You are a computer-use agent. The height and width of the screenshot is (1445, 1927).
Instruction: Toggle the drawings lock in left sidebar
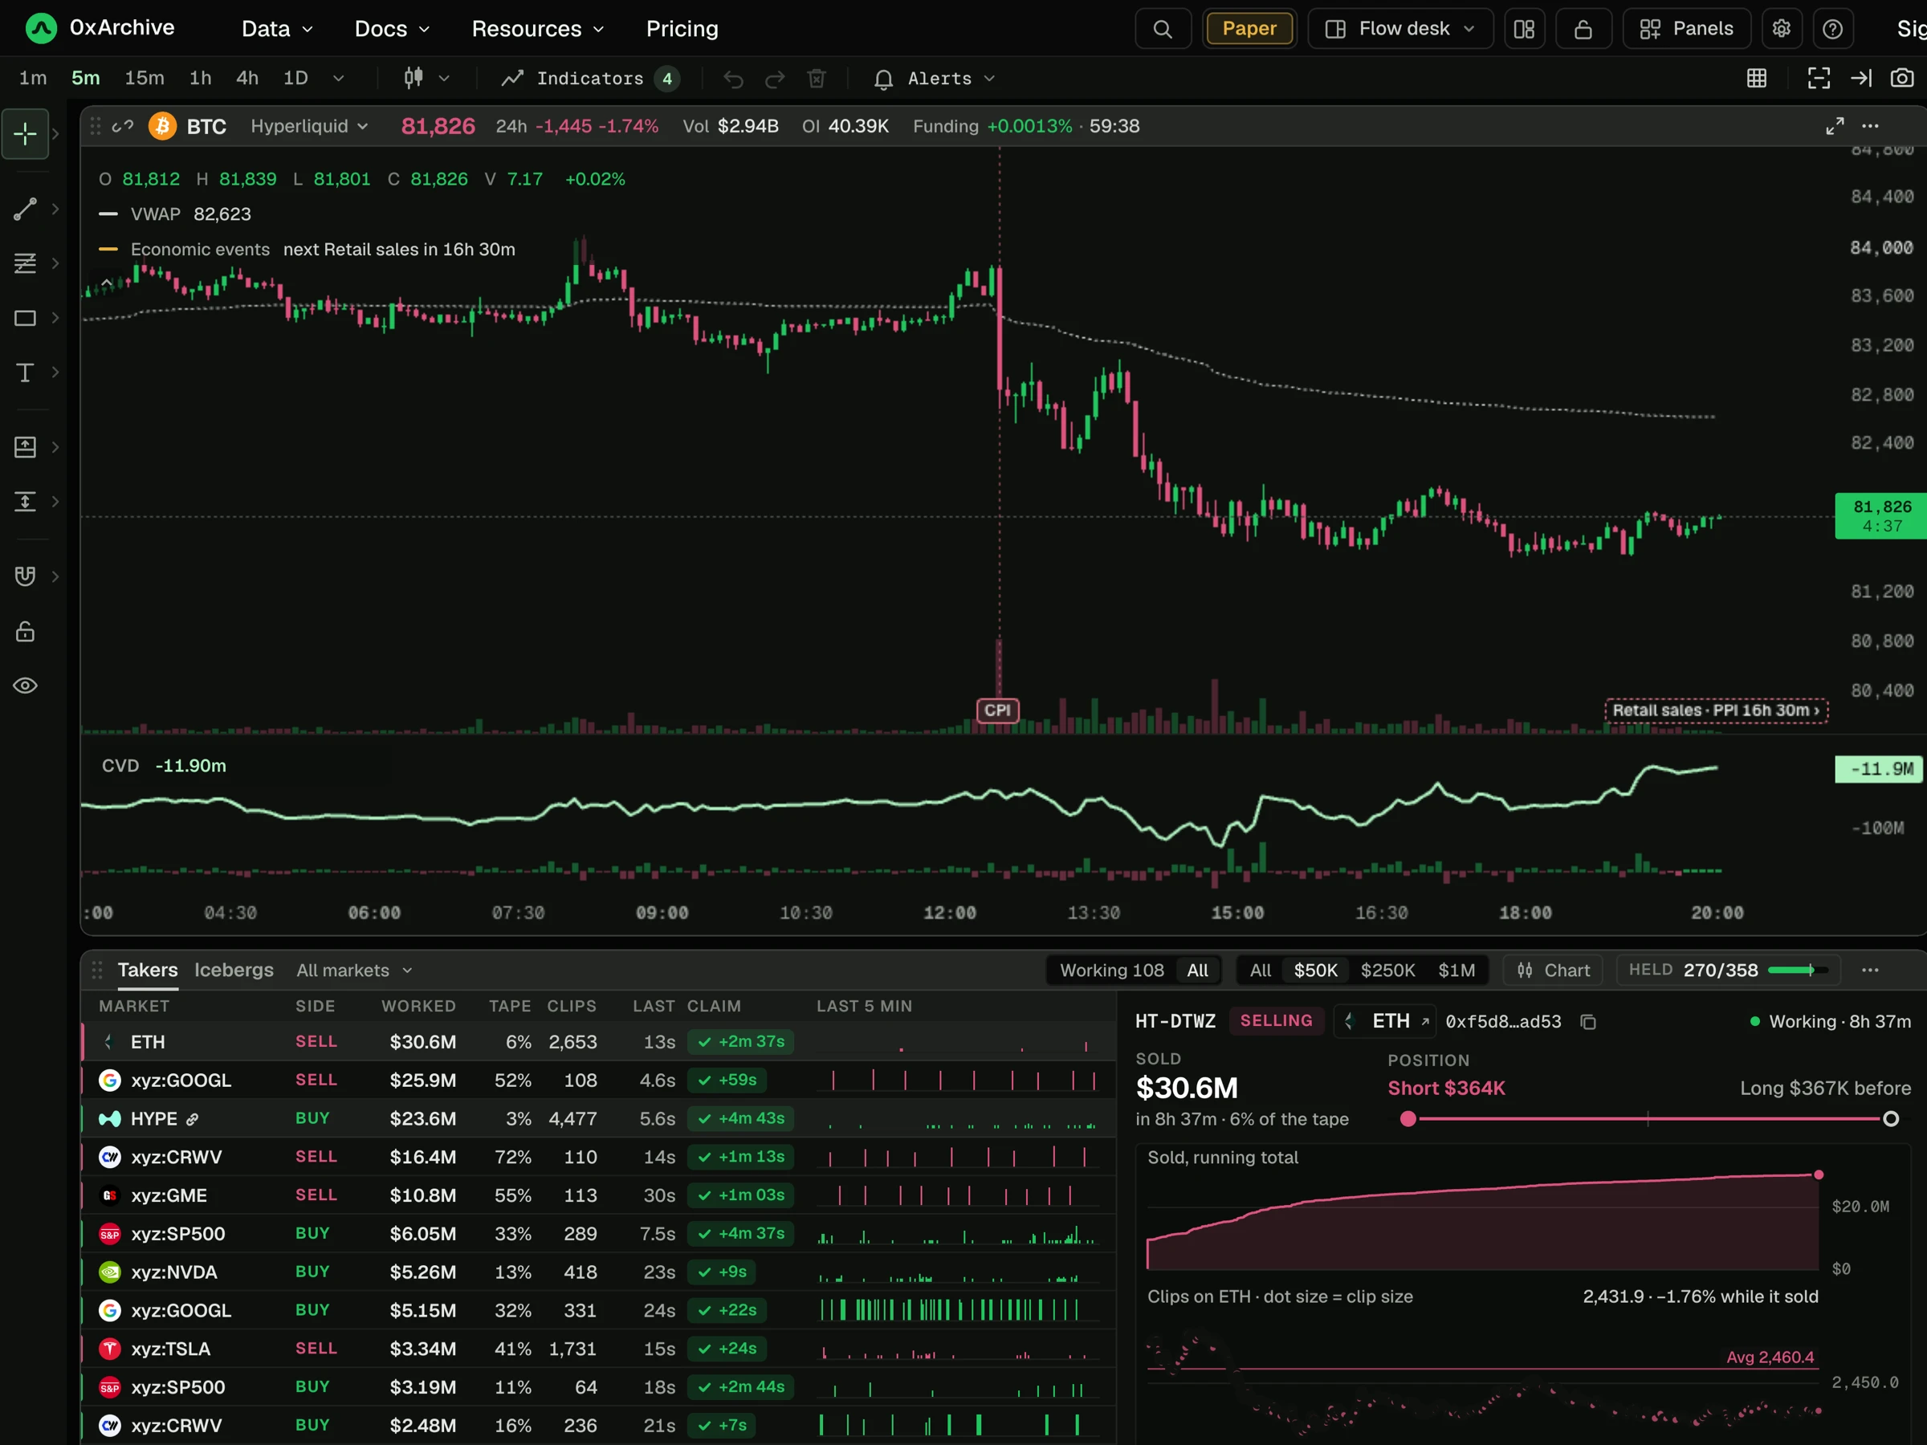[x=25, y=632]
